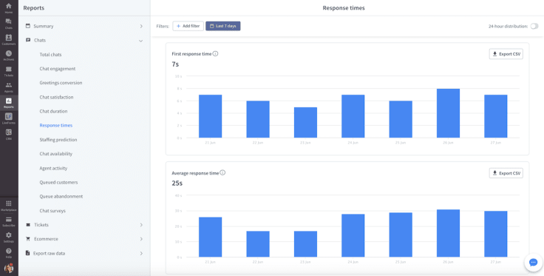Select the Reports icon in sidebar
The width and height of the screenshot is (544, 276).
pos(9,101)
